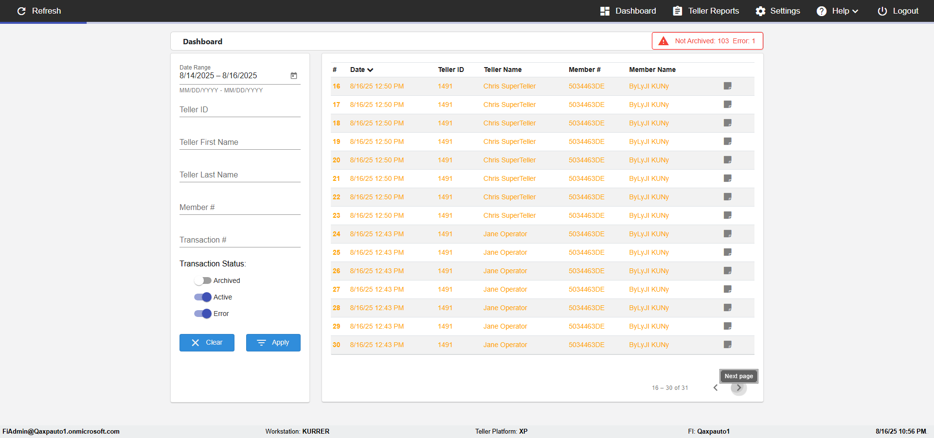The width and height of the screenshot is (934, 438).
Task: Open the Not Archived 103 Error alert
Action: coord(707,41)
